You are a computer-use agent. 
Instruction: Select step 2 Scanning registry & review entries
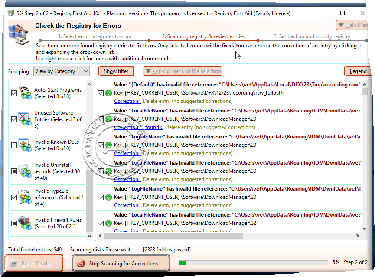[x=203, y=36]
